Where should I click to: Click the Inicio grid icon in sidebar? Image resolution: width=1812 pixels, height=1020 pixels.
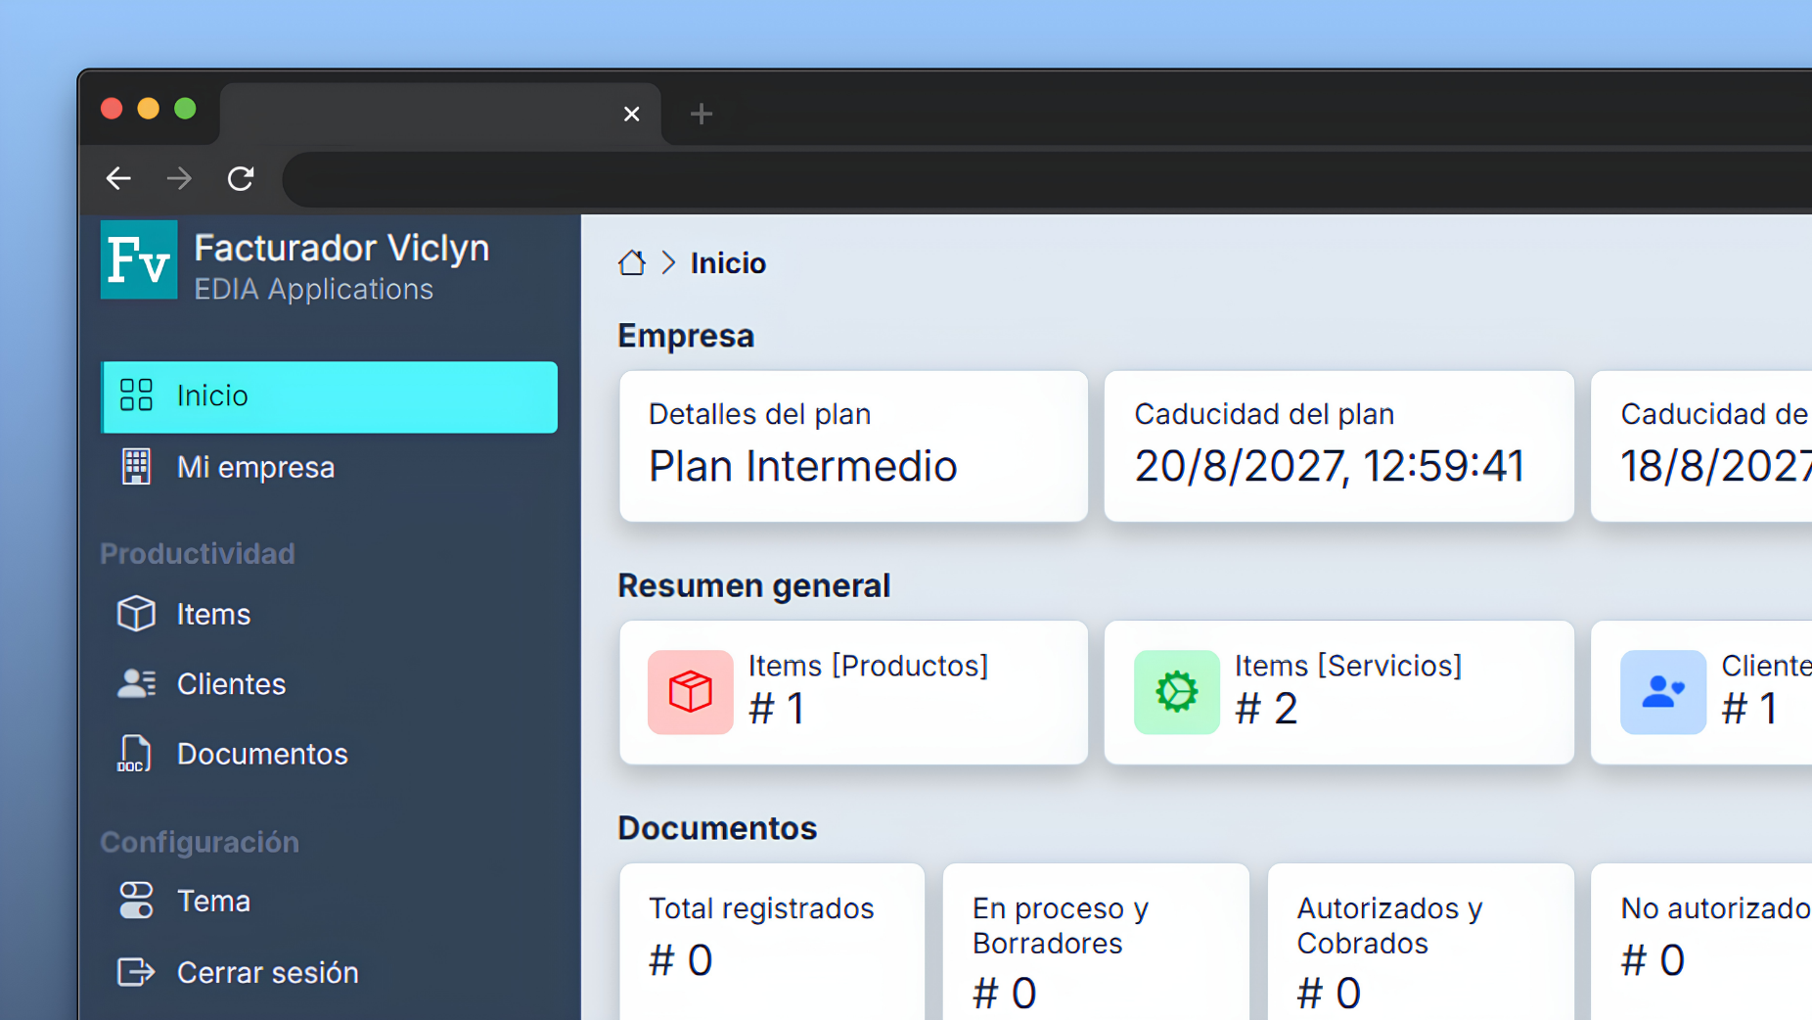click(136, 395)
